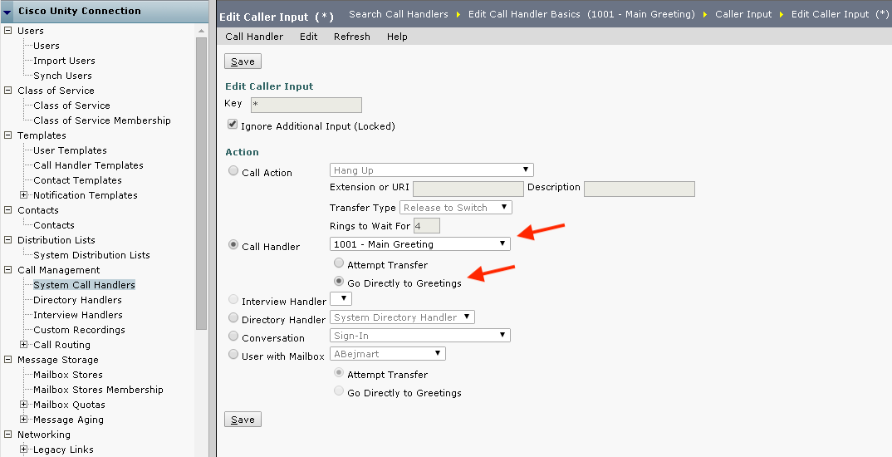Open Directory Handlers page
The image size is (892, 457).
[x=77, y=300]
